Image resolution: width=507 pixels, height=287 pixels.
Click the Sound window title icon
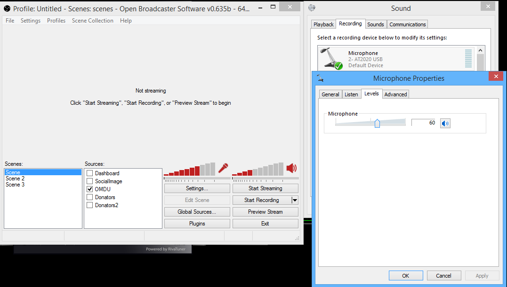pyautogui.click(x=312, y=8)
